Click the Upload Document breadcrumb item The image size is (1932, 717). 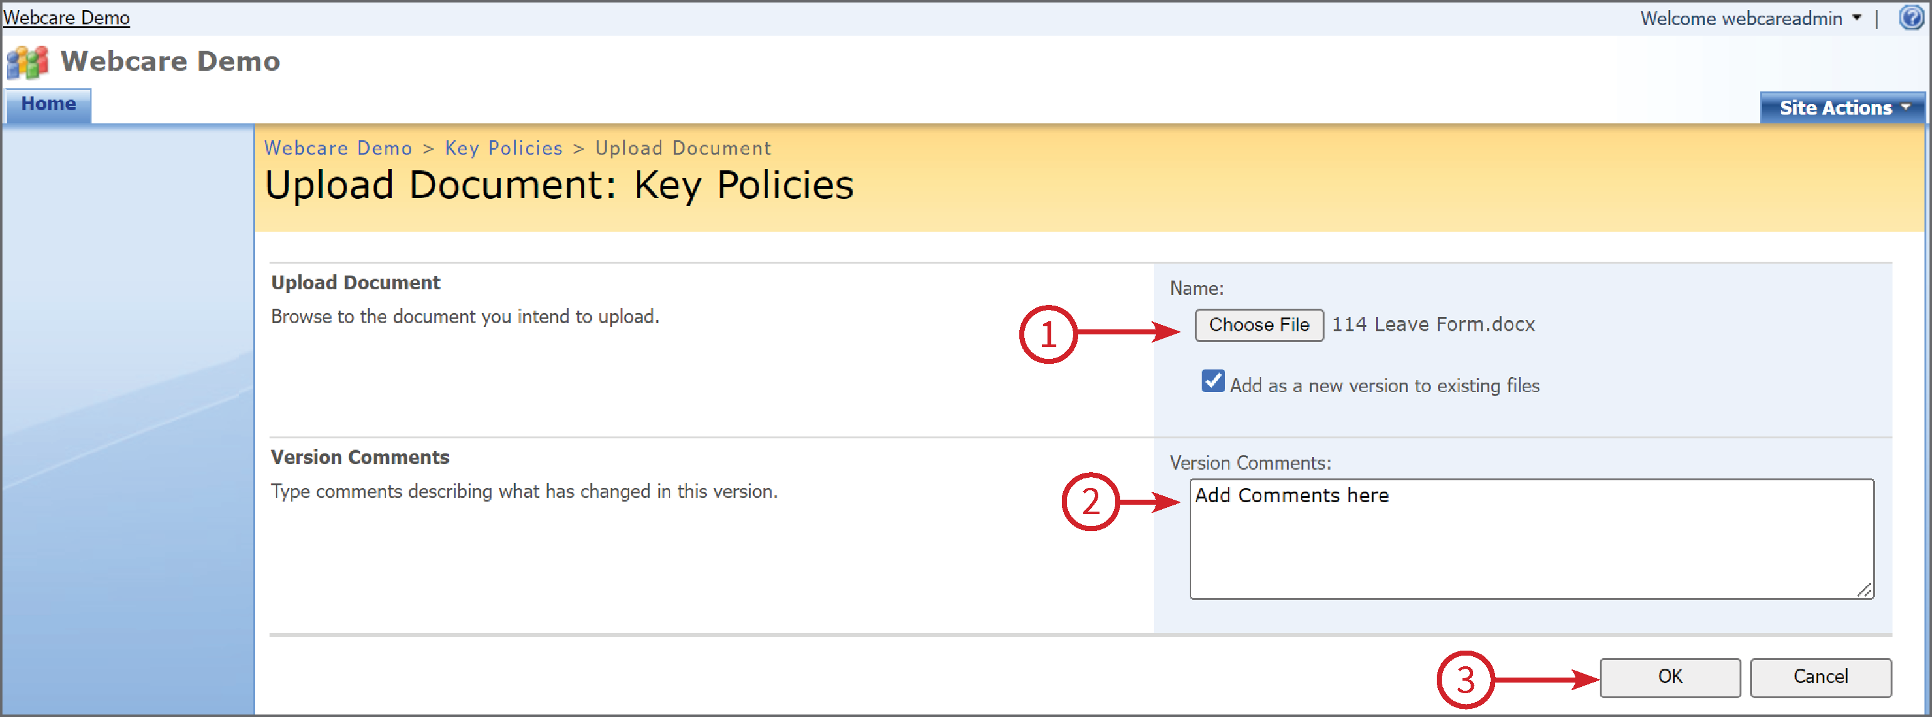click(x=683, y=148)
